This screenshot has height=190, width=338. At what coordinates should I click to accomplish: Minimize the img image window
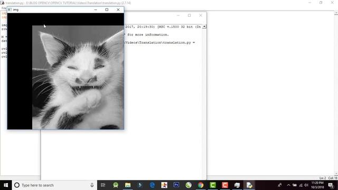pyautogui.click(x=96, y=9)
